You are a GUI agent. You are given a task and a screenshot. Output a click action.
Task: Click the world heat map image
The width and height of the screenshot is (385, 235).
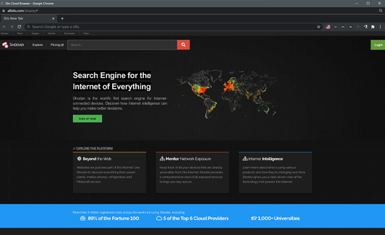(227, 94)
